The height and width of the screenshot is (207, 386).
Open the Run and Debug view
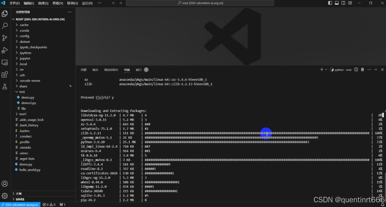(x=5, y=50)
